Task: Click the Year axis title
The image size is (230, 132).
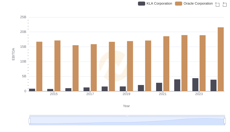Action: coord(126,106)
